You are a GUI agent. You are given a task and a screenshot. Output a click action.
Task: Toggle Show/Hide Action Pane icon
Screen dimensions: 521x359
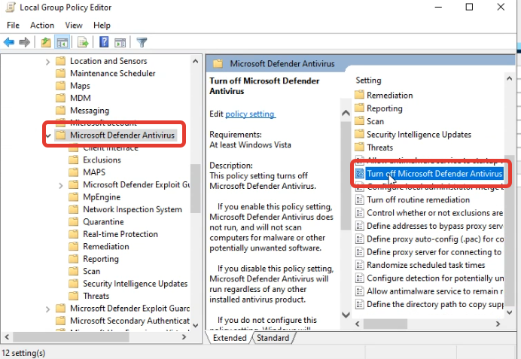(x=120, y=42)
